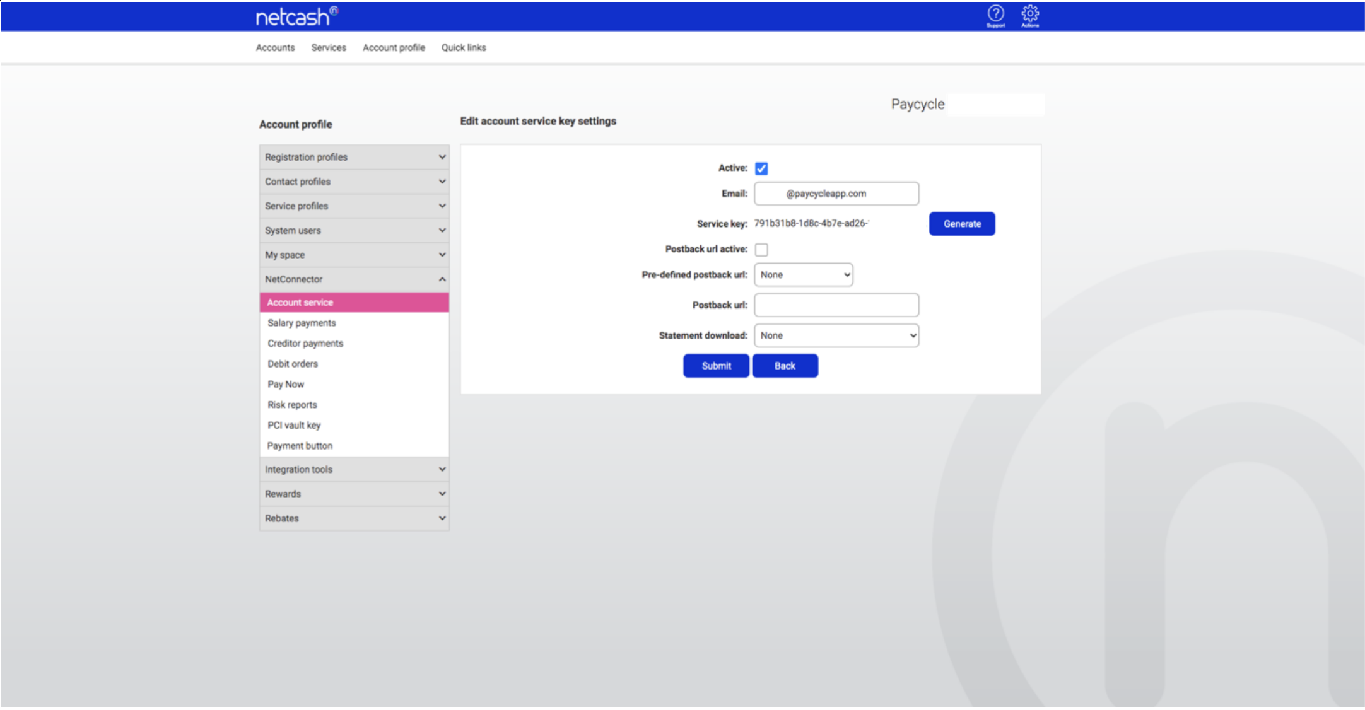Expand the Integration tools section

click(x=354, y=470)
